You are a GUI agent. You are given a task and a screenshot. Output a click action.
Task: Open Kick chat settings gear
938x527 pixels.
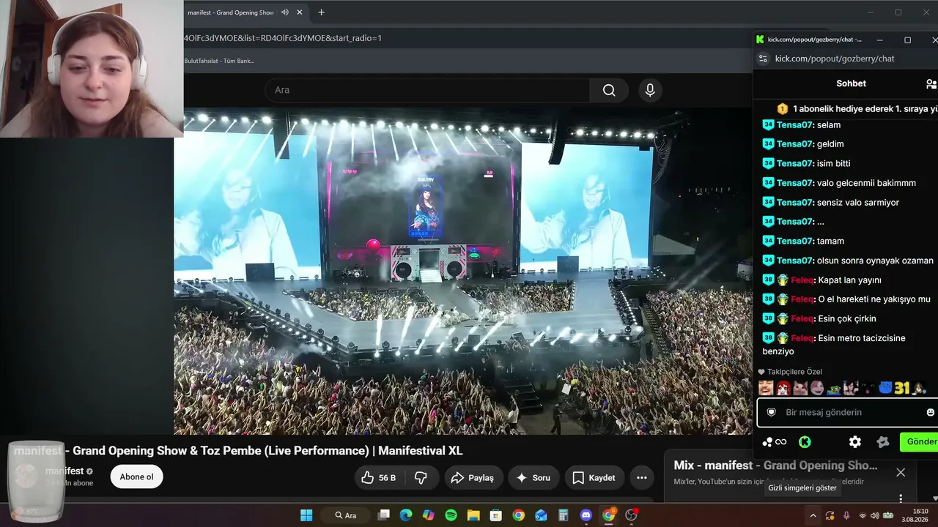pyautogui.click(x=854, y=442)
